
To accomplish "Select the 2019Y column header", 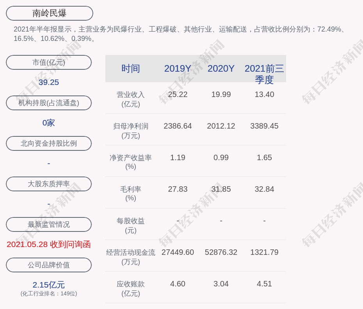I will point(178,69).
